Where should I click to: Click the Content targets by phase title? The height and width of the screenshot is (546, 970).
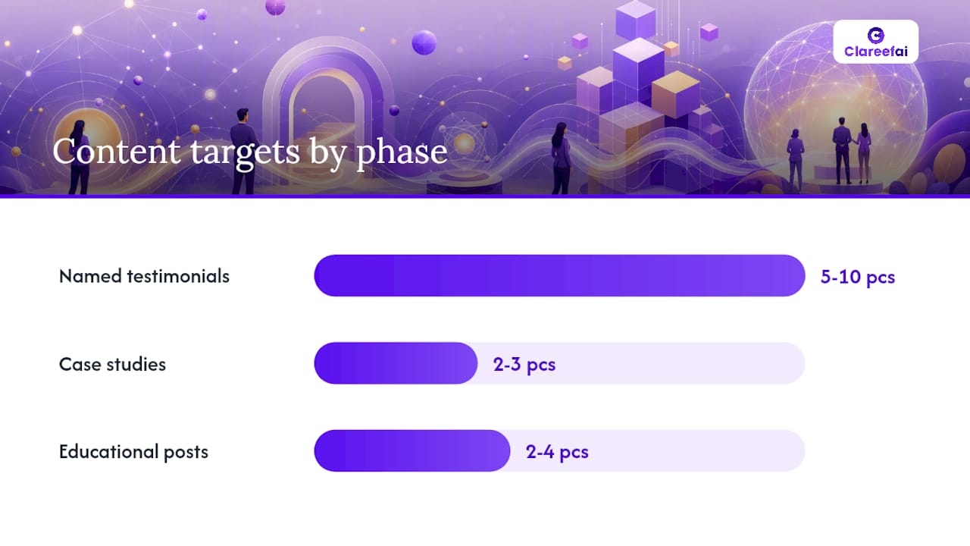pyautogui.click(x=250, y=152)
